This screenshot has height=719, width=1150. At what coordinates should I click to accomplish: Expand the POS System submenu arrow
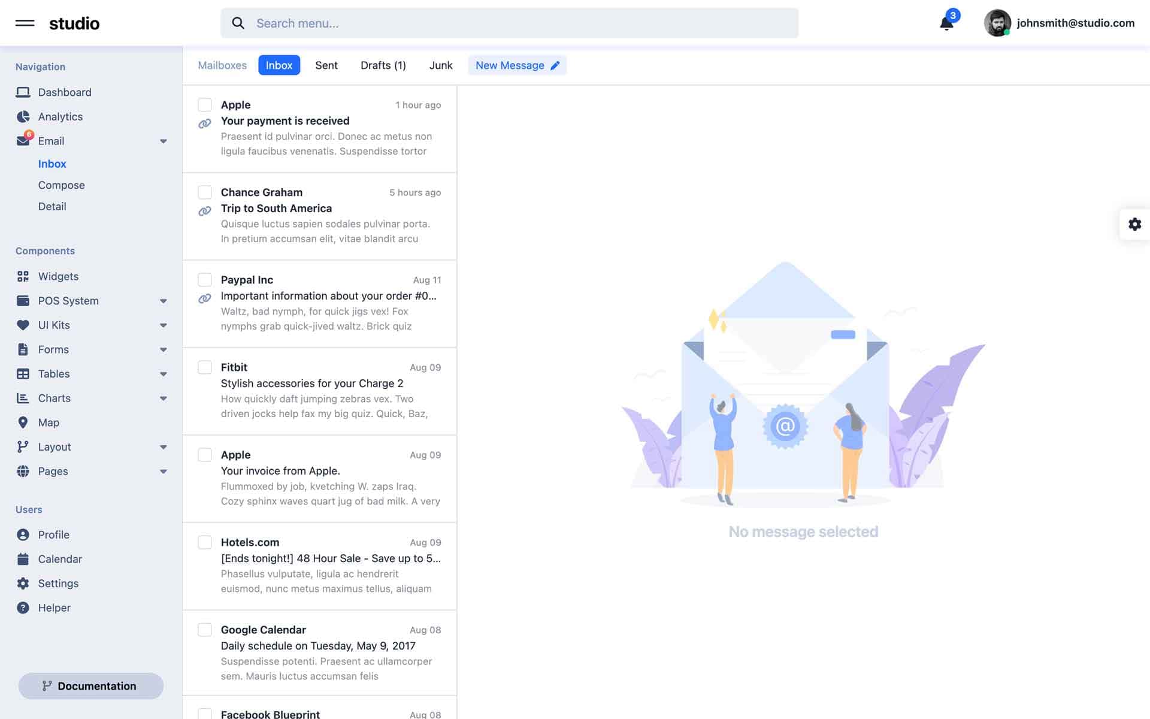164,301
